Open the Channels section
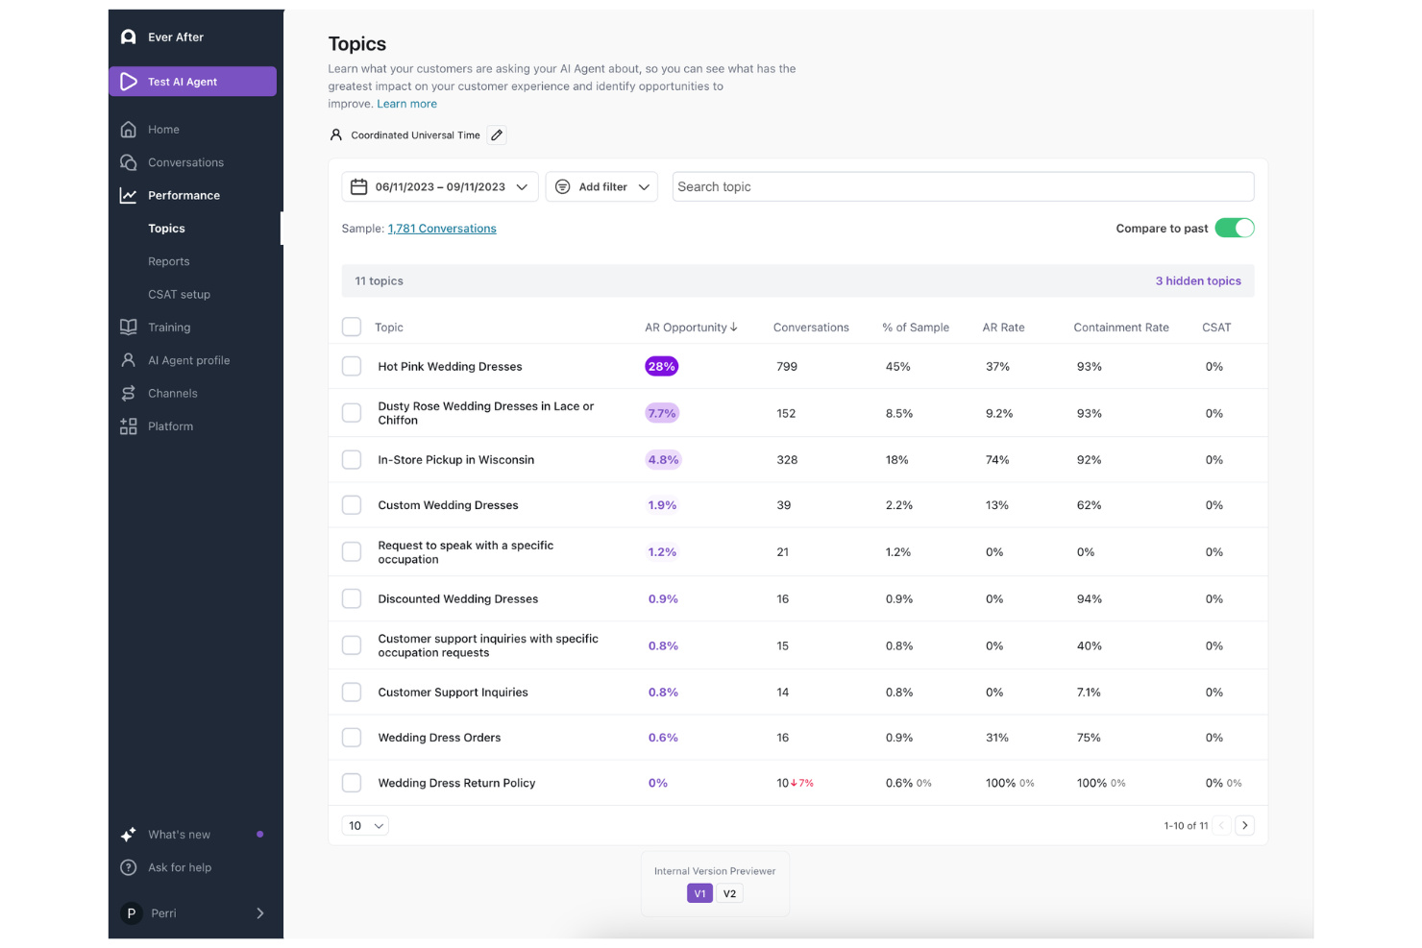The image size is (1422, 948). [173, 393]
